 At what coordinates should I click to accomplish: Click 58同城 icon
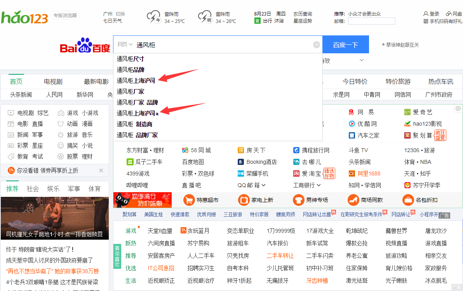[x=185, y=150]
